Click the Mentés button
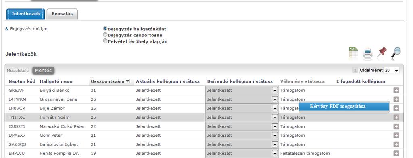This screenshot has height=158, width=413. [44, 71]
